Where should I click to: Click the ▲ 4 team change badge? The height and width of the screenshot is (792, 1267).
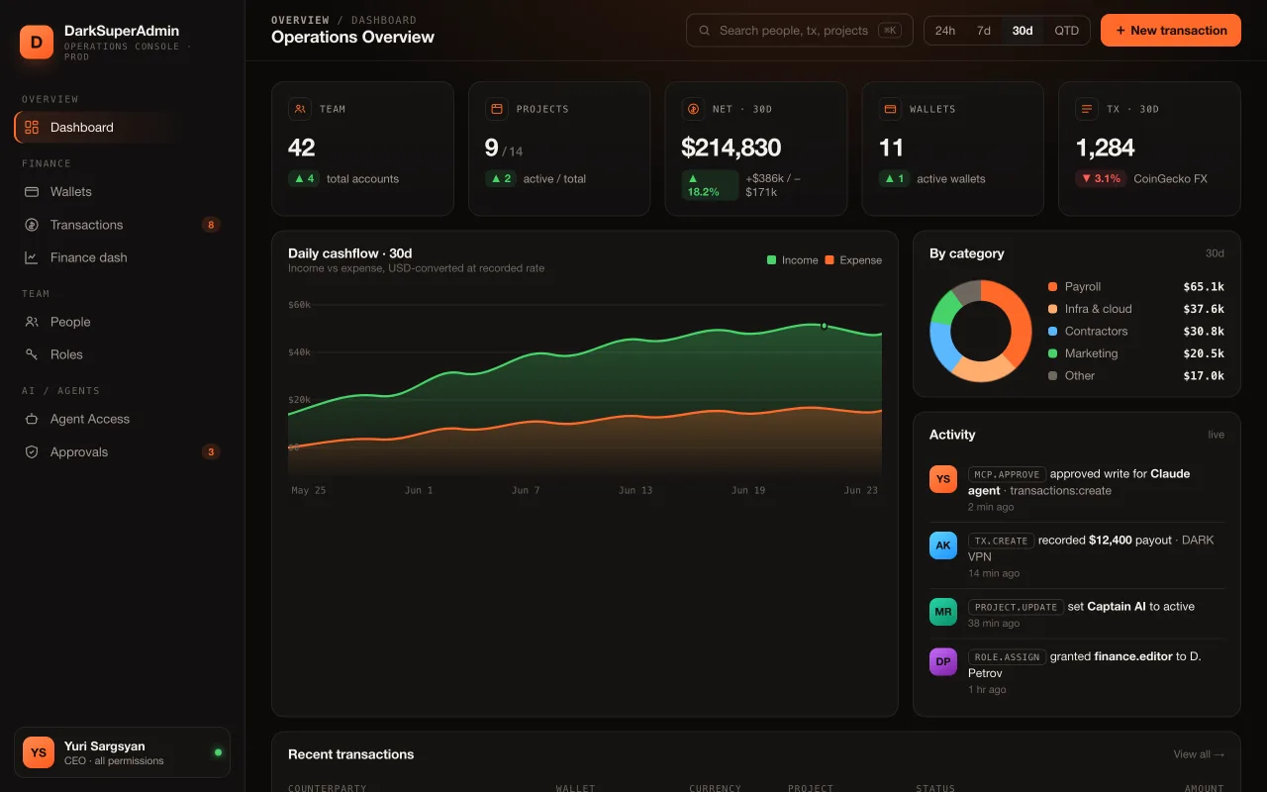(x=304, y=179)
